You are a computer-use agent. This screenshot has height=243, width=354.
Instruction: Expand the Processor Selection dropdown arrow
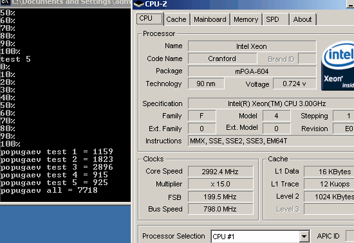point(304,237)
